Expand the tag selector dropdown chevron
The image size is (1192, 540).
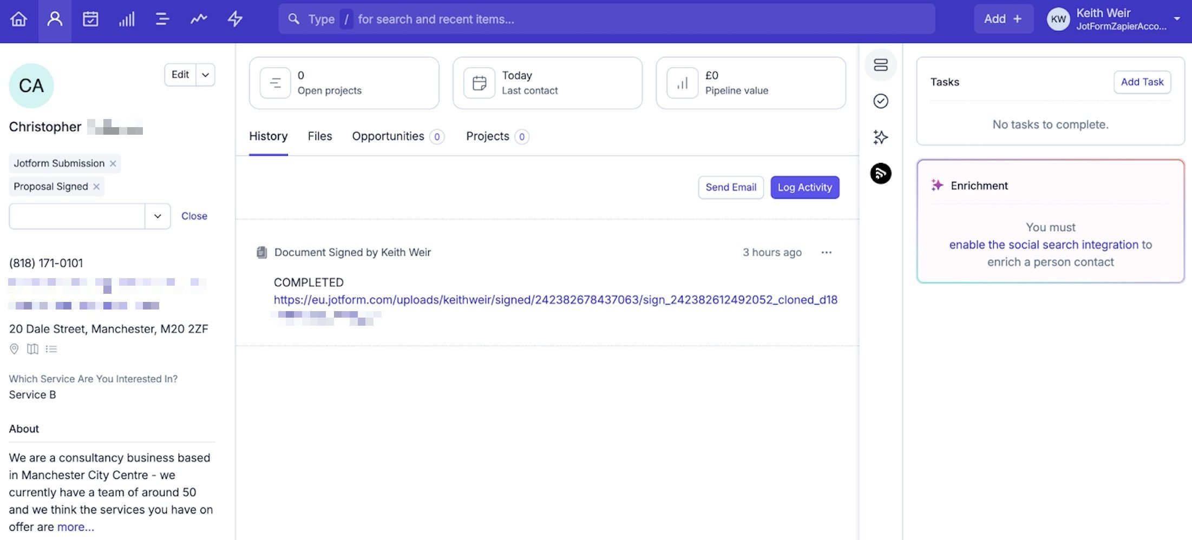point(158,216)
